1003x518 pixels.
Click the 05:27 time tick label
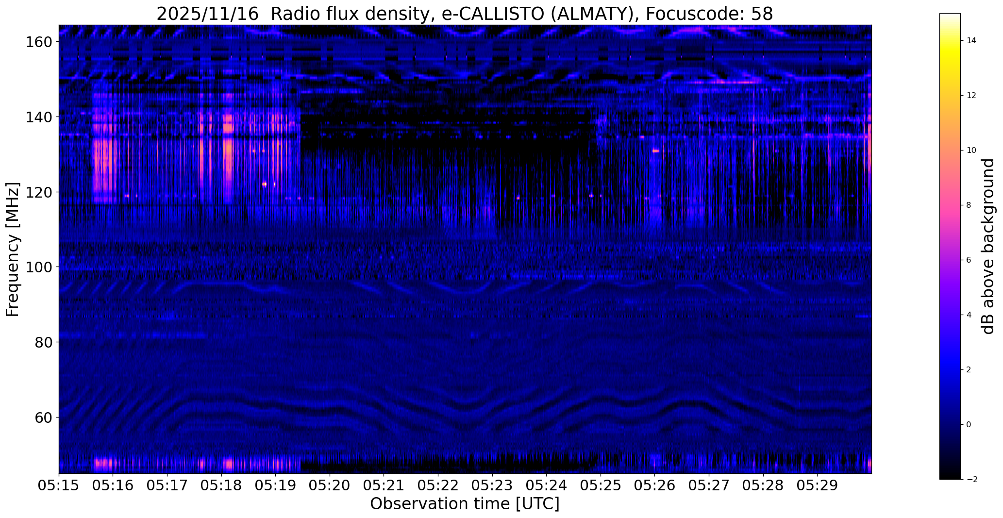(709, 485)
